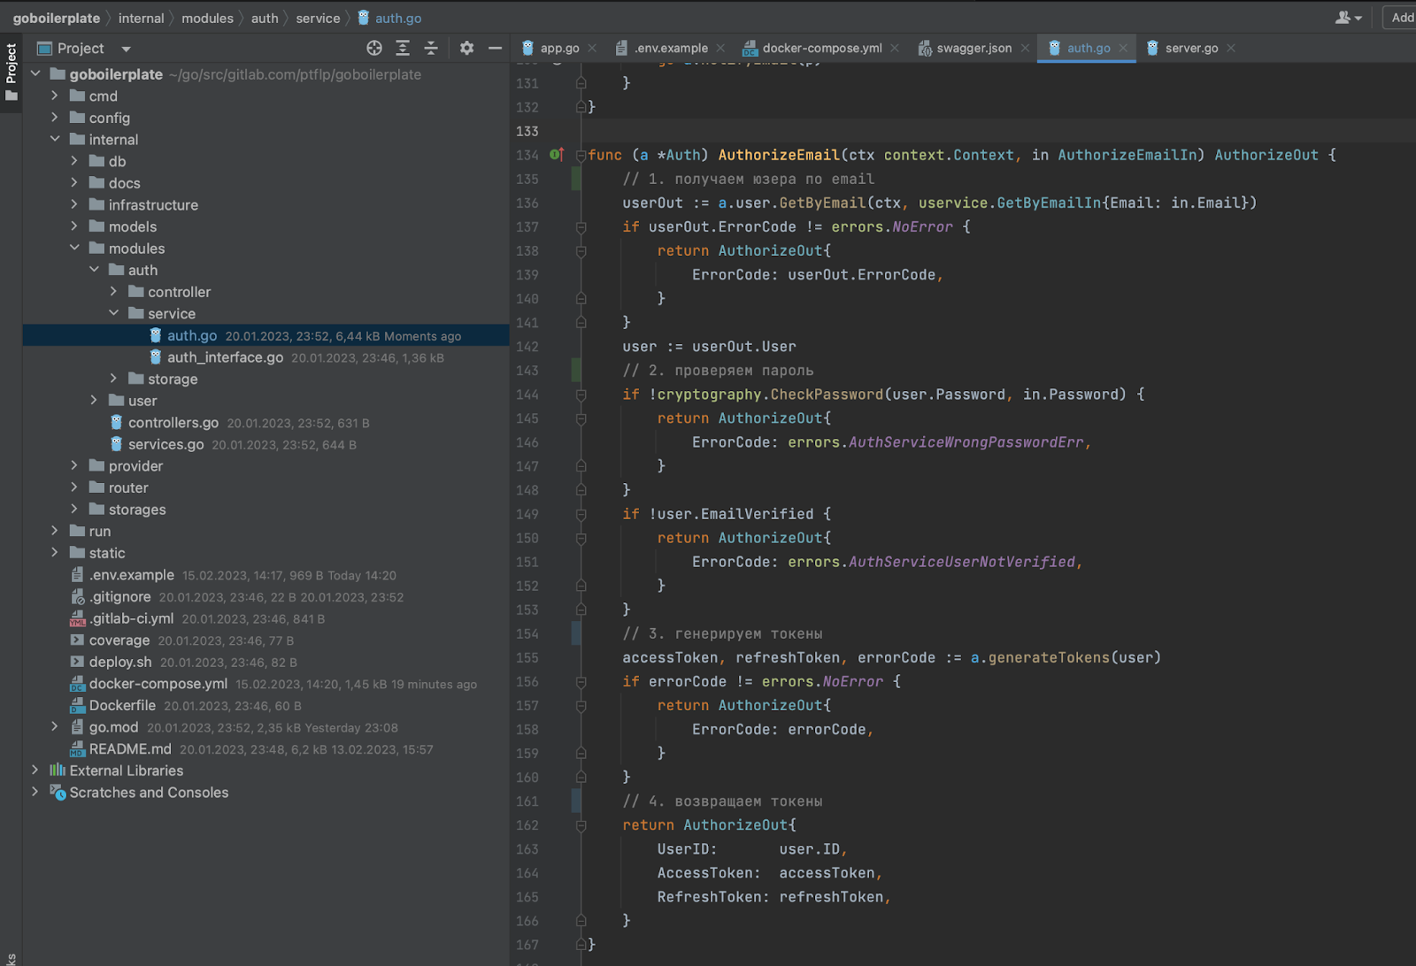1416x966 pixels.
Task: Click the locate/select opened file icon
Action: point(374,49)
